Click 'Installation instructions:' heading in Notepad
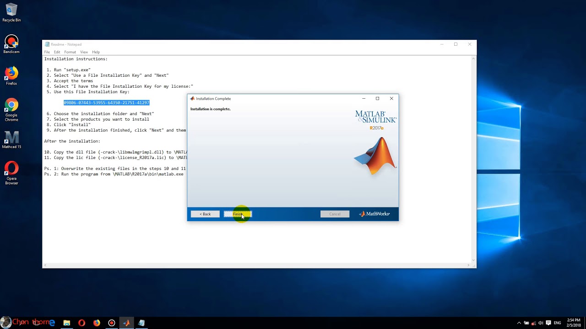 click(x=76, y=59)
